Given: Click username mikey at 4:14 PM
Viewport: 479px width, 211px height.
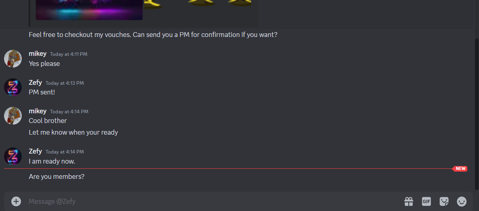Looking at the screenshot, I should tap(38, 111).
